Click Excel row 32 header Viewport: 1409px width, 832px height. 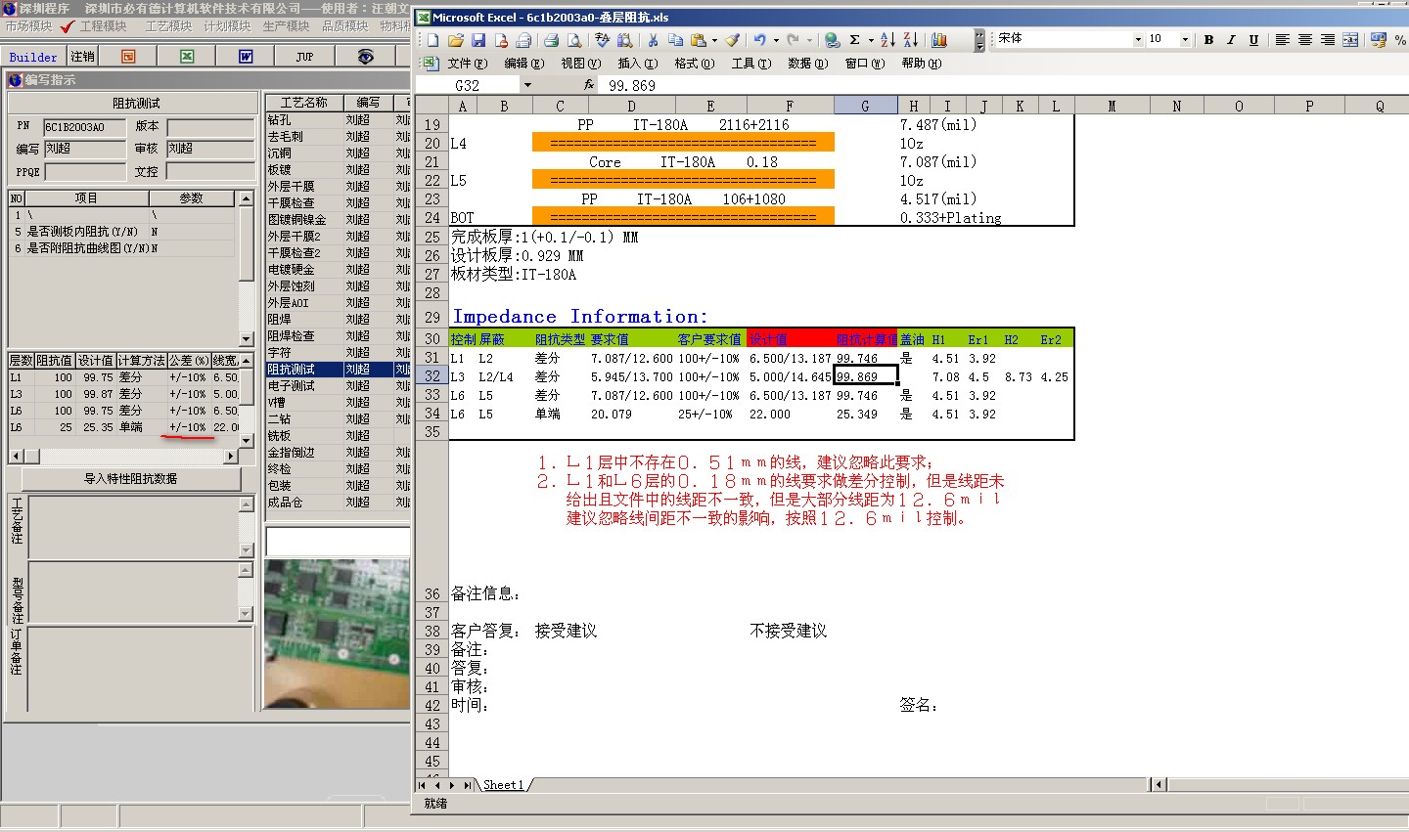432,376
